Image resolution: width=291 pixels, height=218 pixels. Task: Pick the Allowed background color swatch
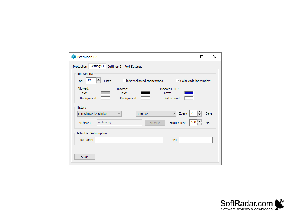pyautogui.click(x=105, y=98)
